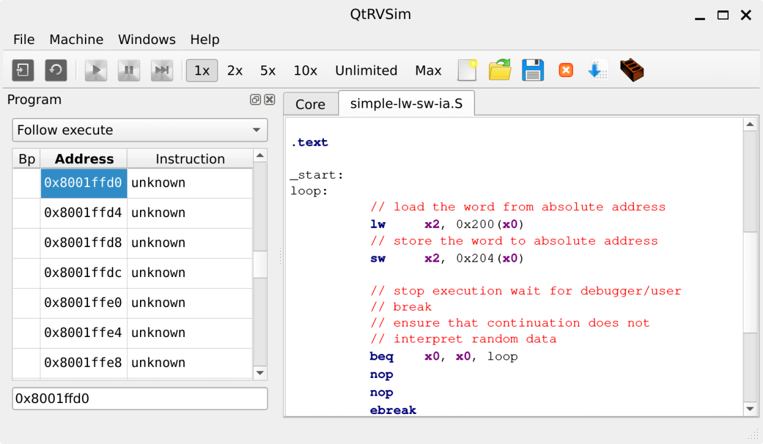This screenshot has width=763, height=444.
Task: Select 1x execution speed
Action: (202, 70)
